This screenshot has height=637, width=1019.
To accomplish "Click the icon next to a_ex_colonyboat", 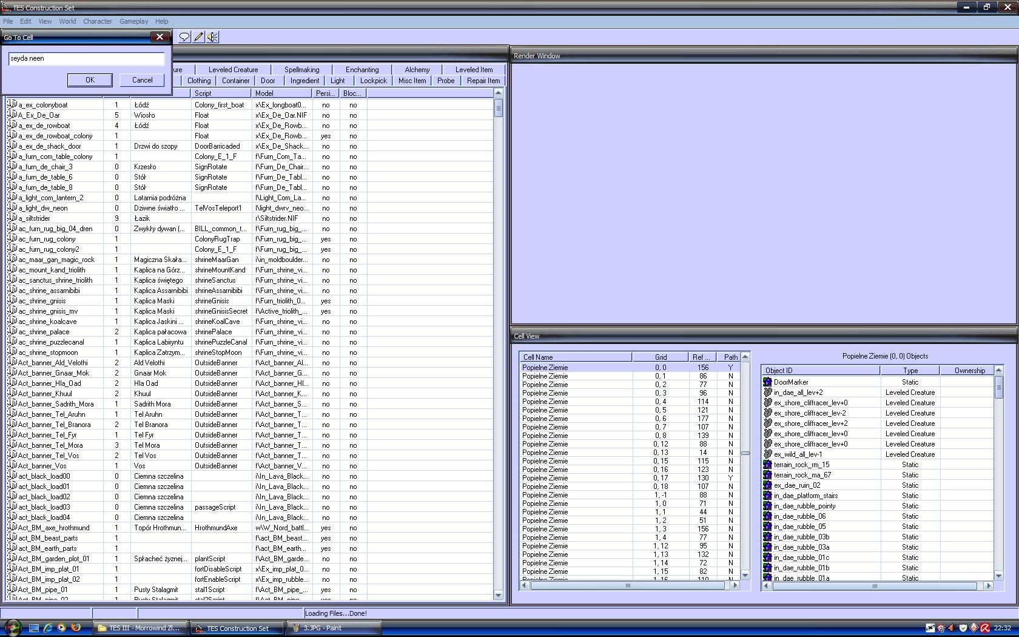I will [x=12, y=104].
